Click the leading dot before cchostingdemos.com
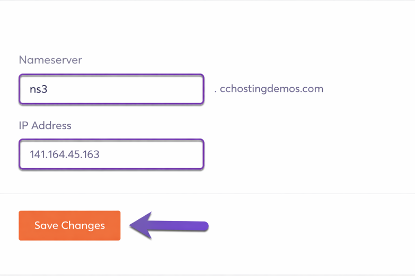This screenshot has width=415, height=276. coord(216,91)
